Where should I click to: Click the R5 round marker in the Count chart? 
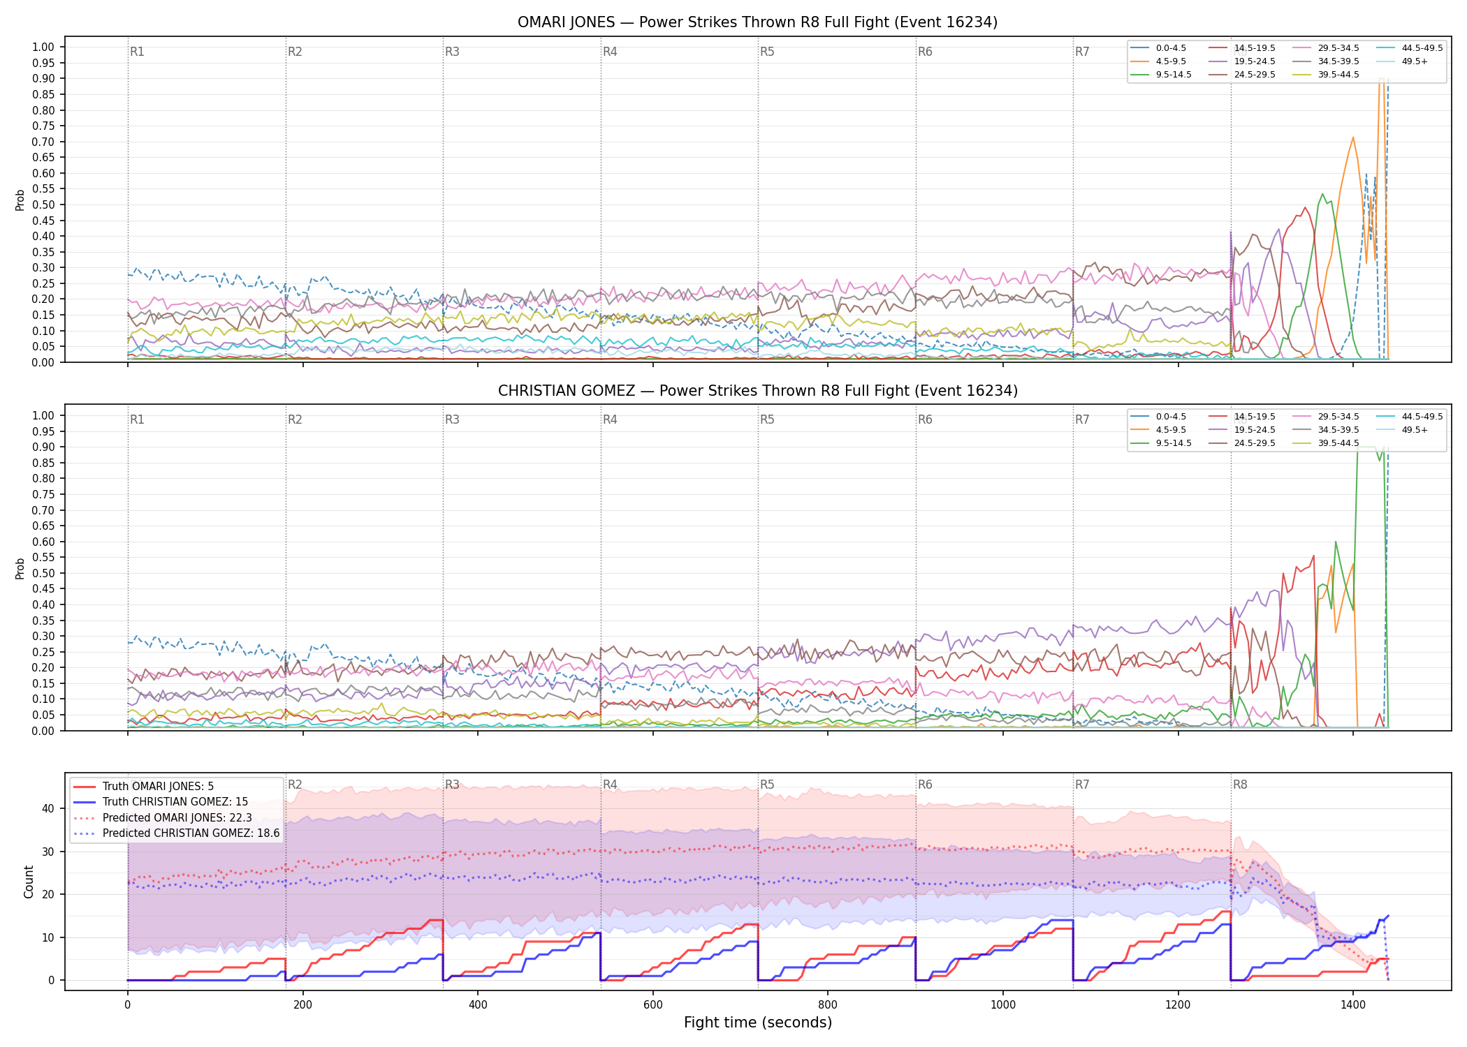[x=767, y=785]
